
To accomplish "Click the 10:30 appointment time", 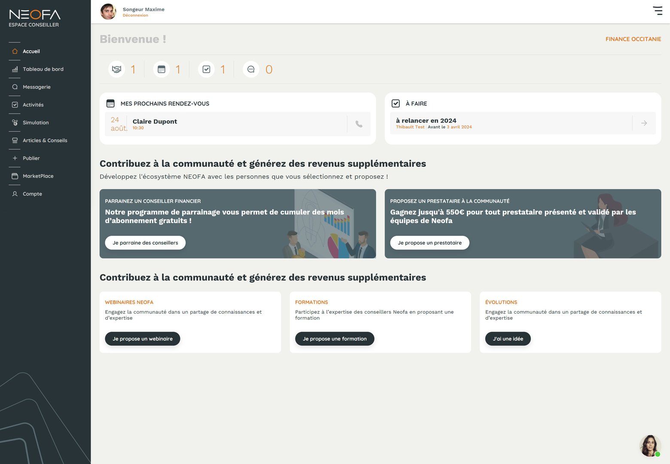I will [x=138, y=128].
